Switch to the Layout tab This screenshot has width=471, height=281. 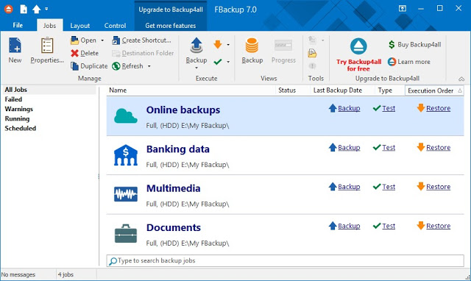80,26
